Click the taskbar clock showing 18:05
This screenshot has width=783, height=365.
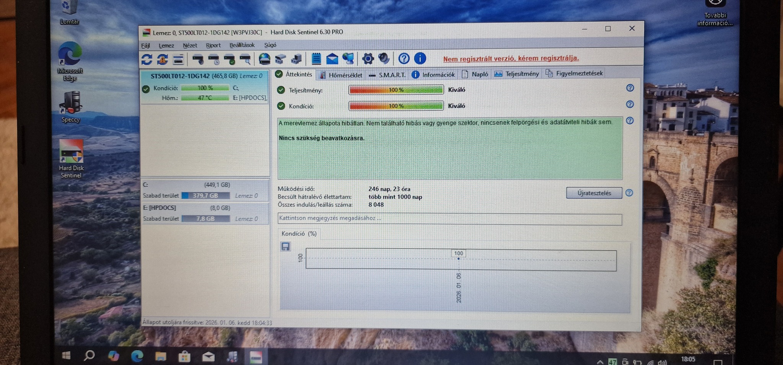688,359
